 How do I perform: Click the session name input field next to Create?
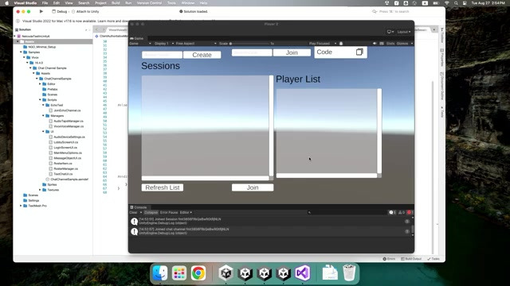click(x=162, y=55)
